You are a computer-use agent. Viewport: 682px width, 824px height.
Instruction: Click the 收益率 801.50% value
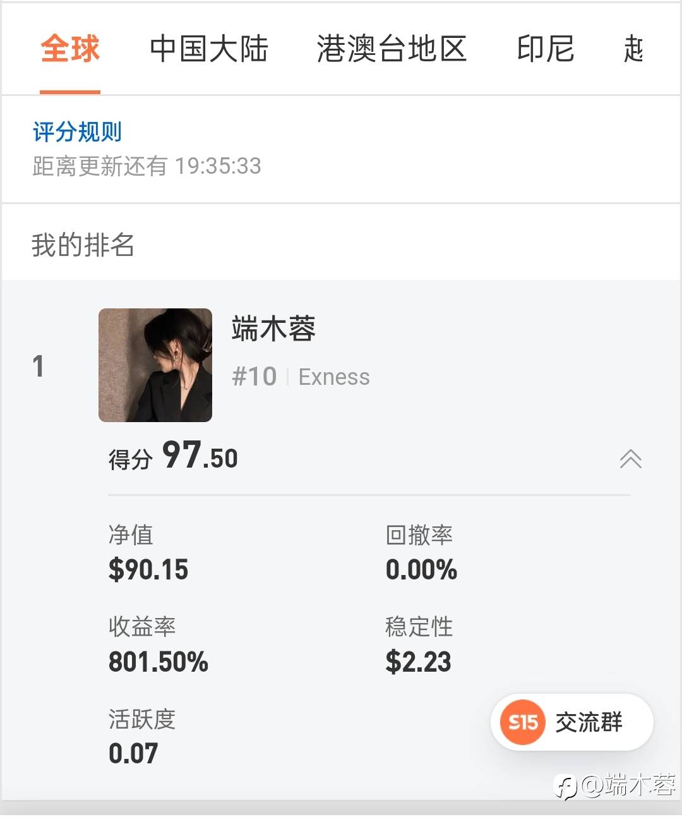pyautogui.click(x=159, y=662)
